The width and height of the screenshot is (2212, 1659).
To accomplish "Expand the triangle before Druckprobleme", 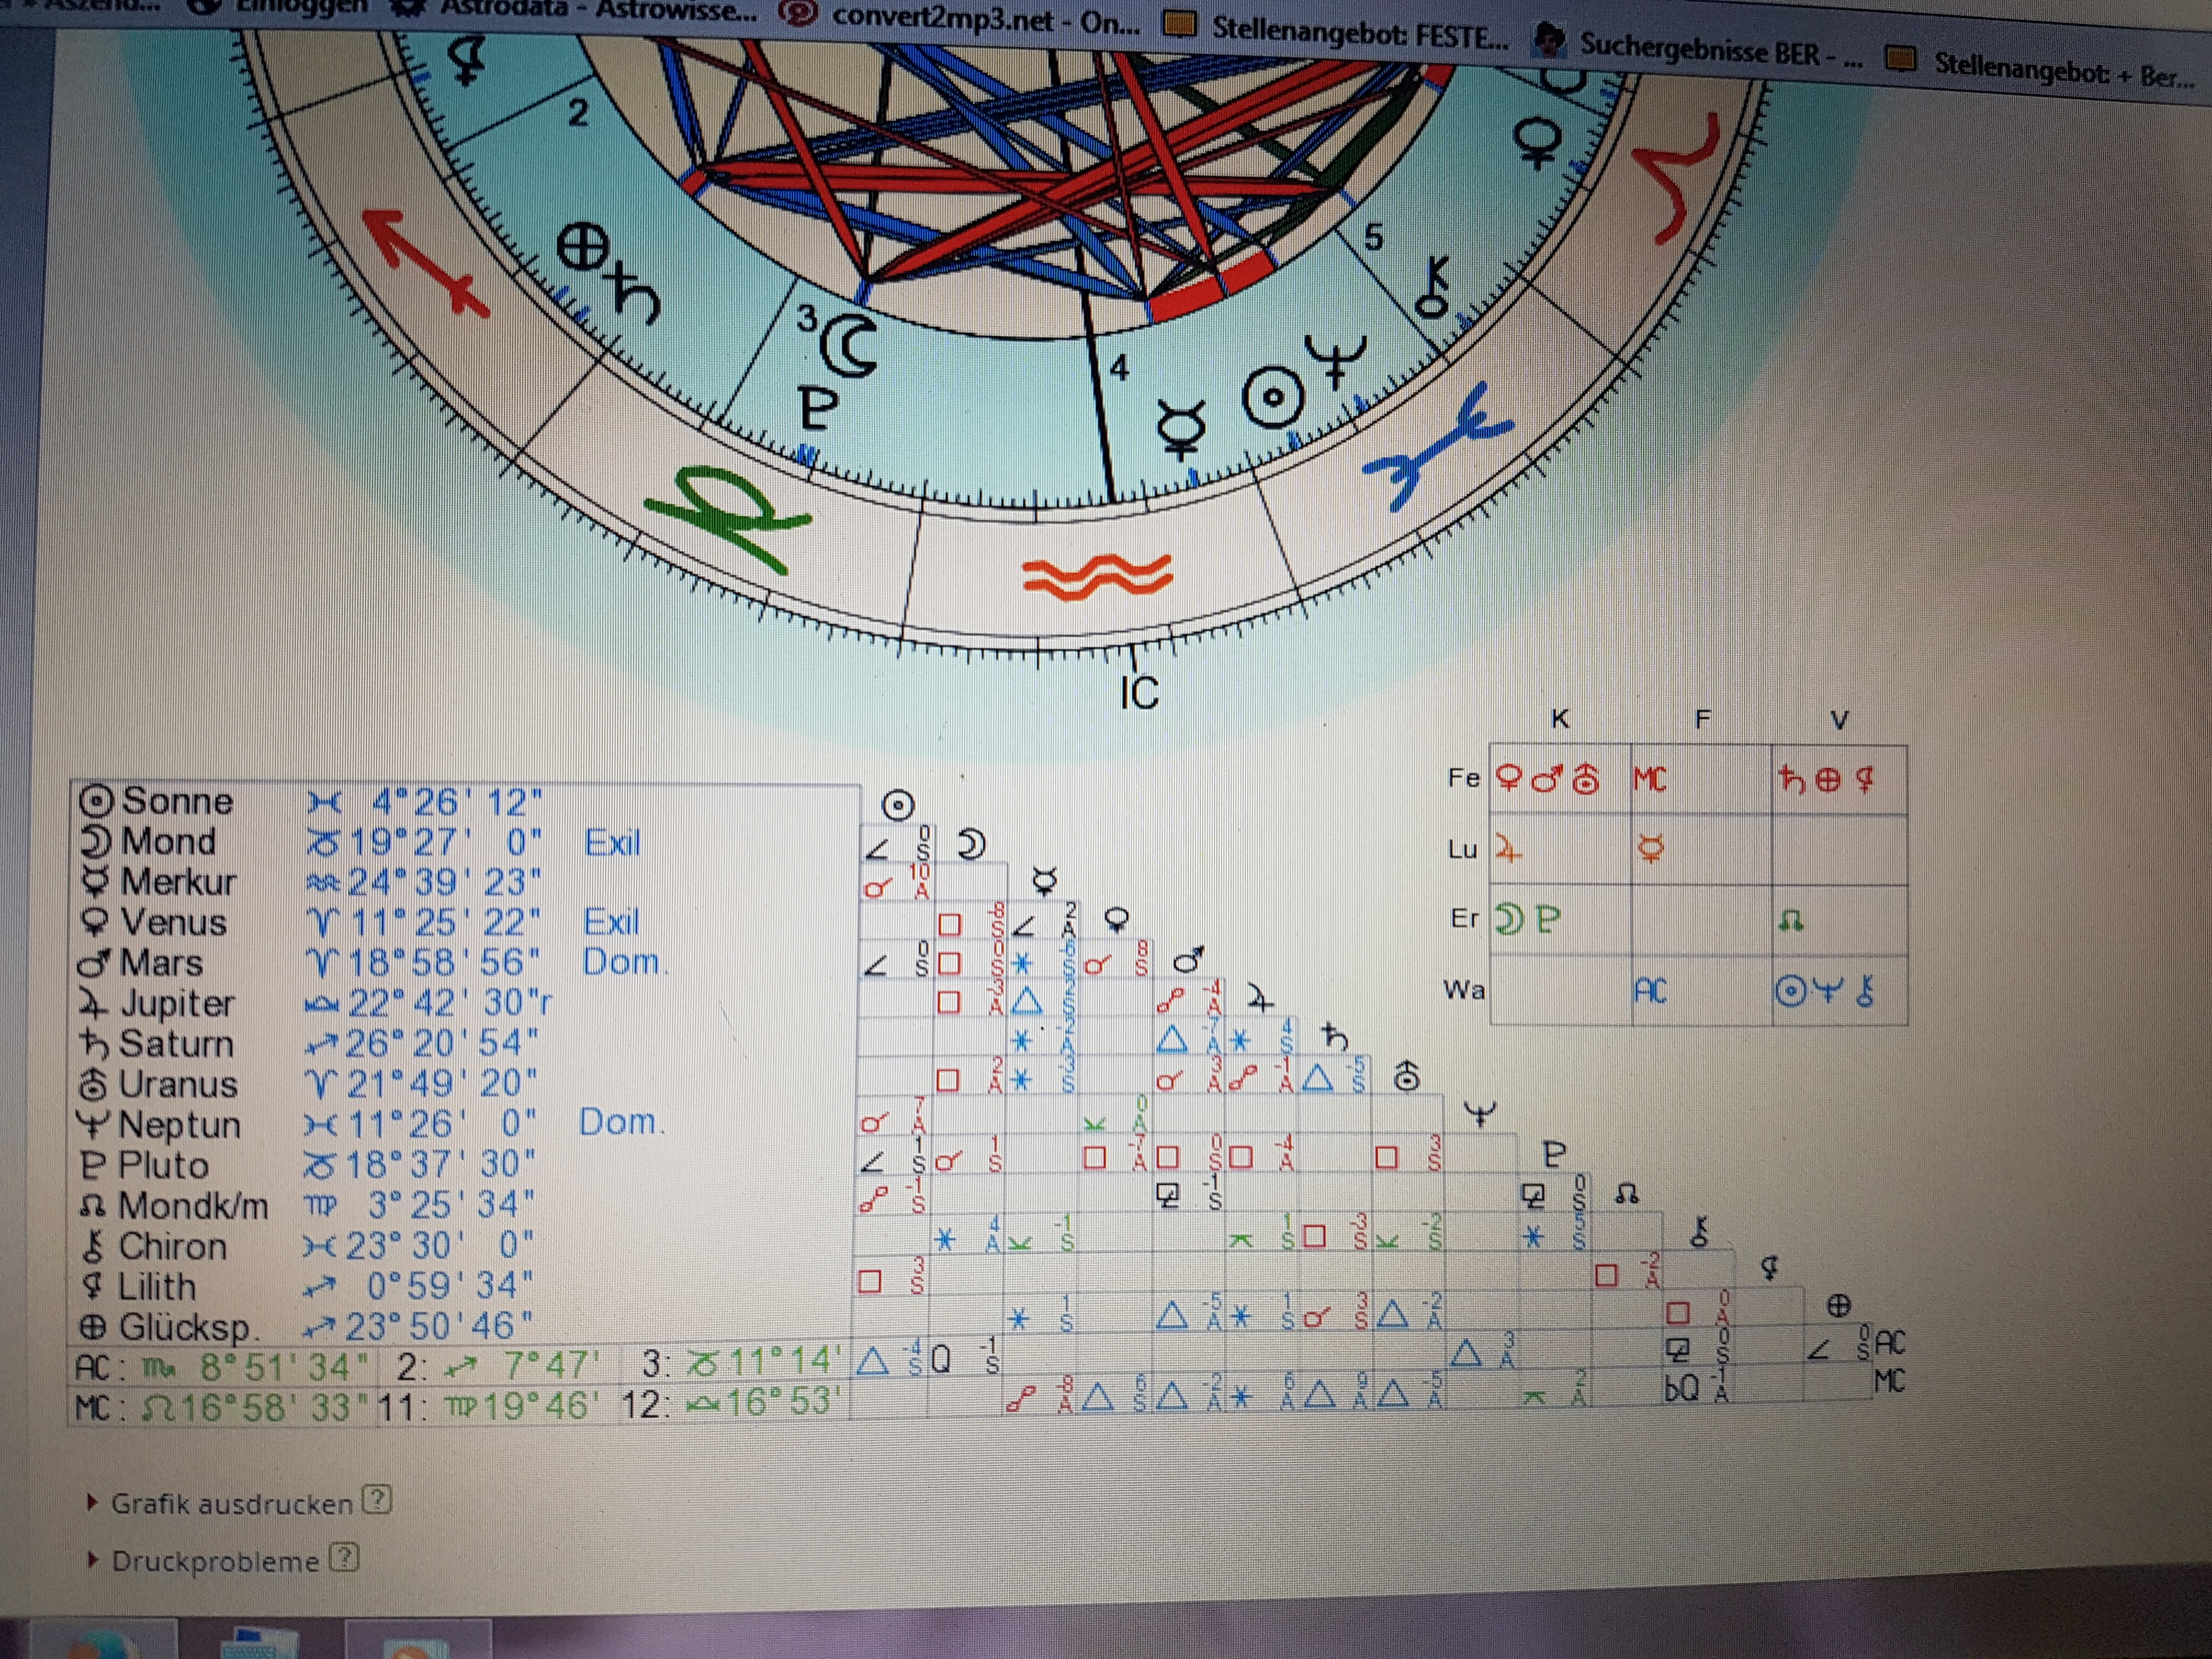I will [93, 1560].
